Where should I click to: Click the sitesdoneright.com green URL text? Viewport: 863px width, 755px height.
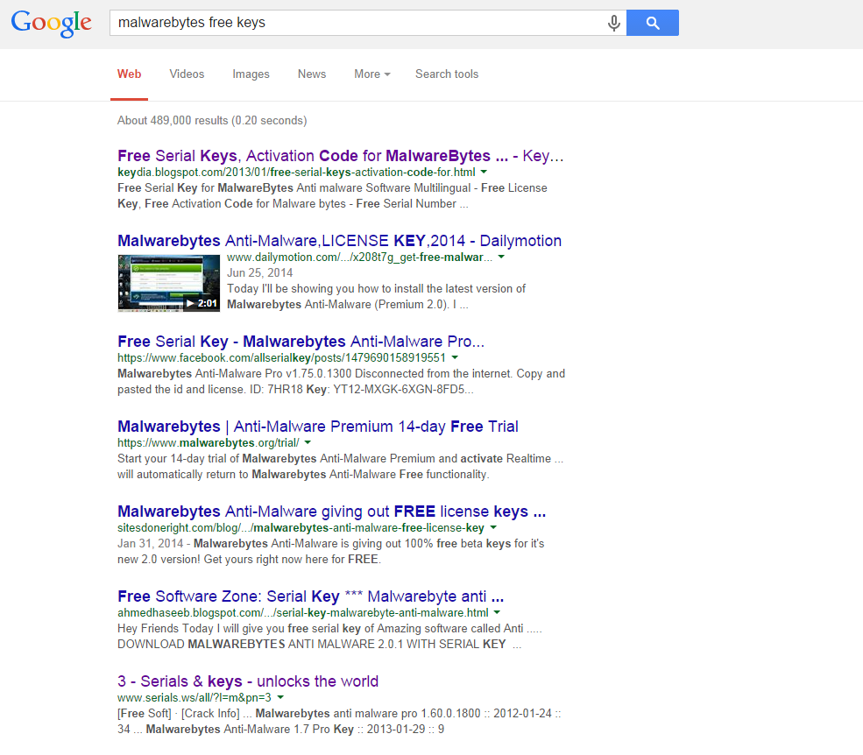[301, 528]
